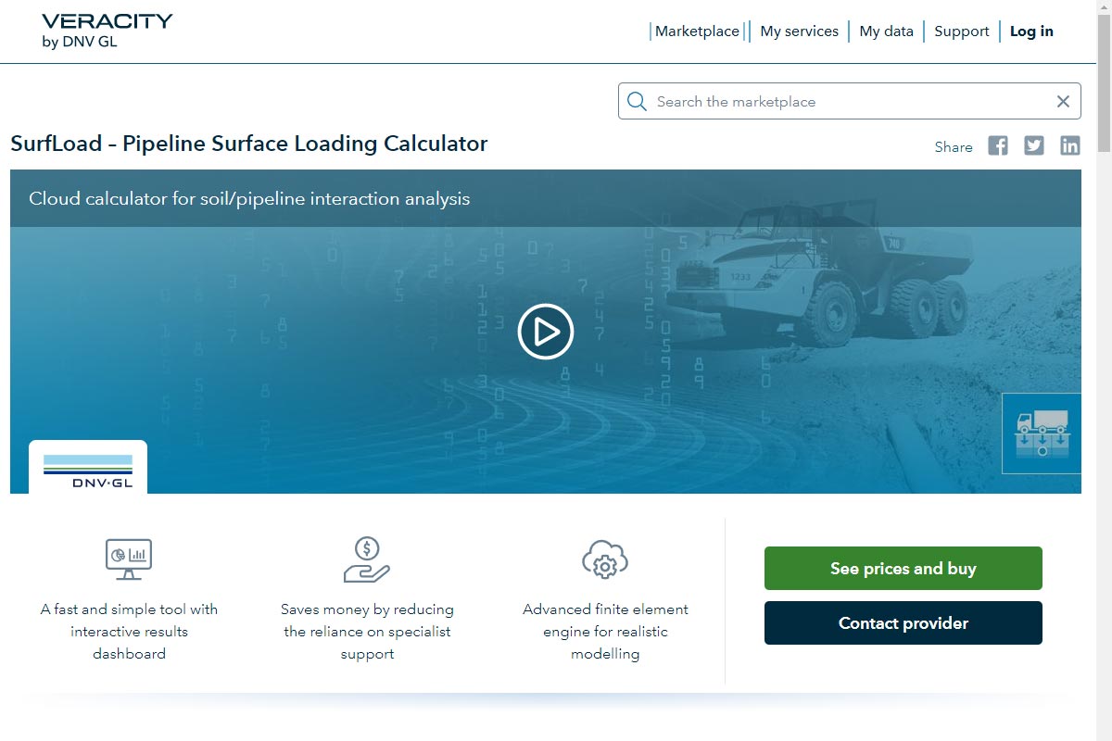The width and height of the screenshot is (1112, 741).
Task: Click Log in
Action: pyautogui.click(x=1031, y=31)
